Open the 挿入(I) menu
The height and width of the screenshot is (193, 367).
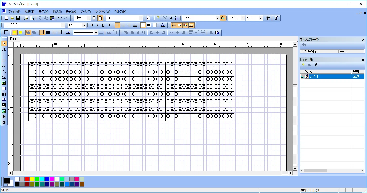click(x=57, y=12)
